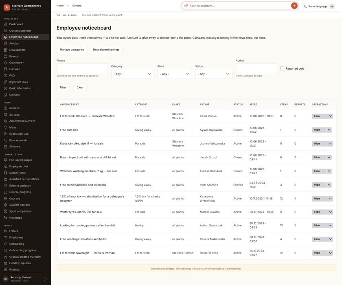This screenshot has height=285, width=342.
Task: Click the Articles sidebar icon
Action: coord(5,44)
